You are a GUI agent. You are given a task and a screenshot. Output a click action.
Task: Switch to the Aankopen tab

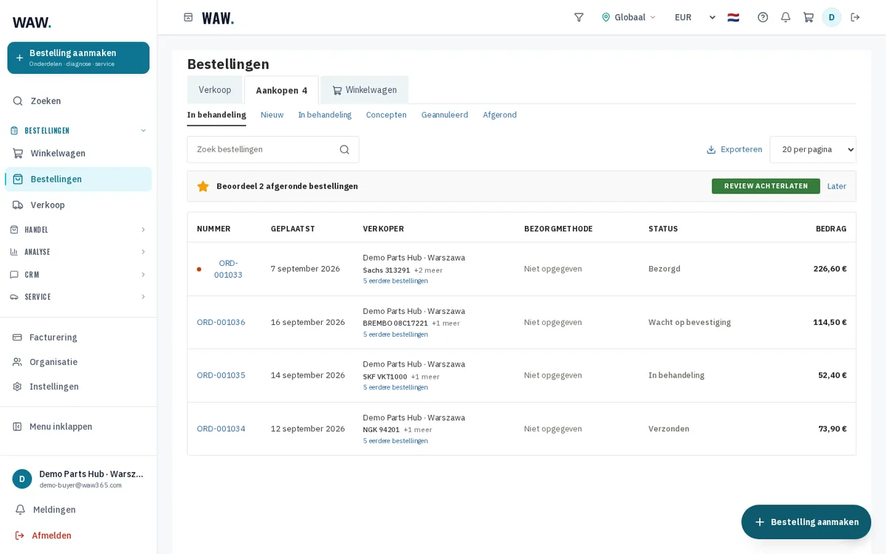click(x=281, y=90)
